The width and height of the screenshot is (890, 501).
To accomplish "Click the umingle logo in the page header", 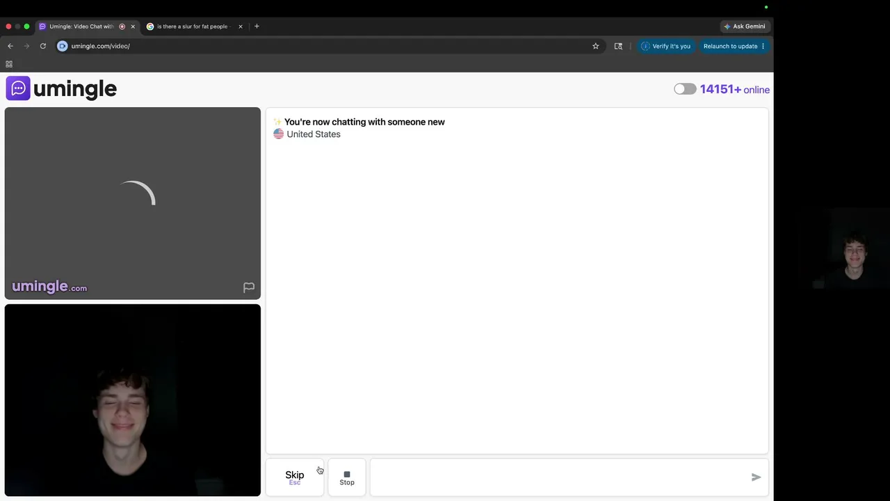I will (x=61, y=88).
